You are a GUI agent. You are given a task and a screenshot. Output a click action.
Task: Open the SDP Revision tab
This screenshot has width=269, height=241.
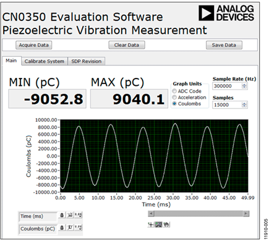[x=87, y=61]
